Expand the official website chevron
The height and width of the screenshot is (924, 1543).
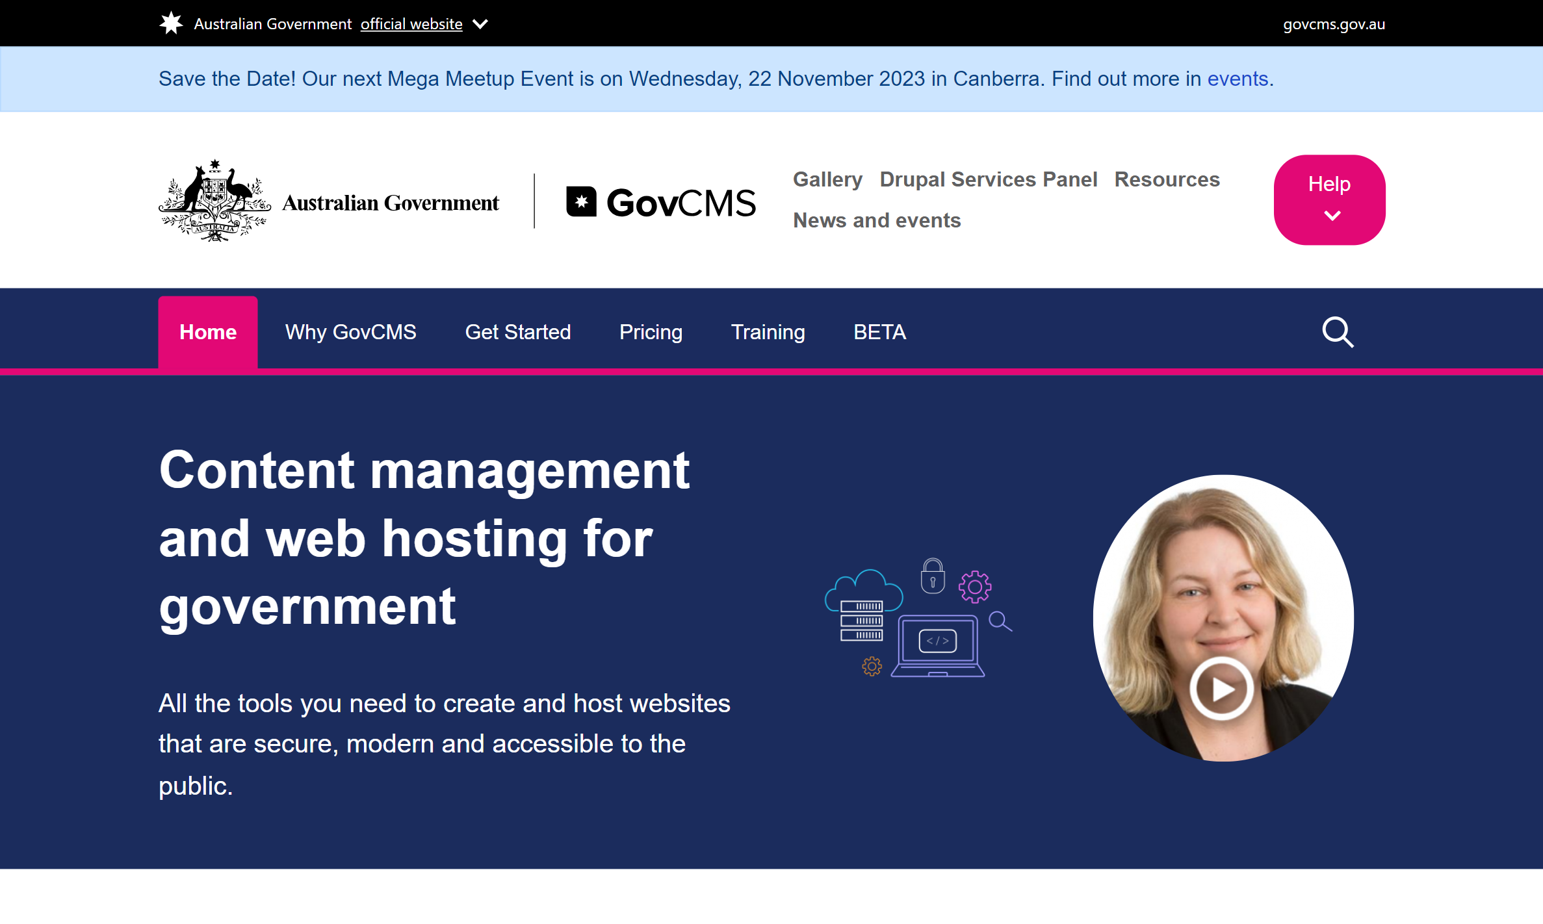(480, 24)
